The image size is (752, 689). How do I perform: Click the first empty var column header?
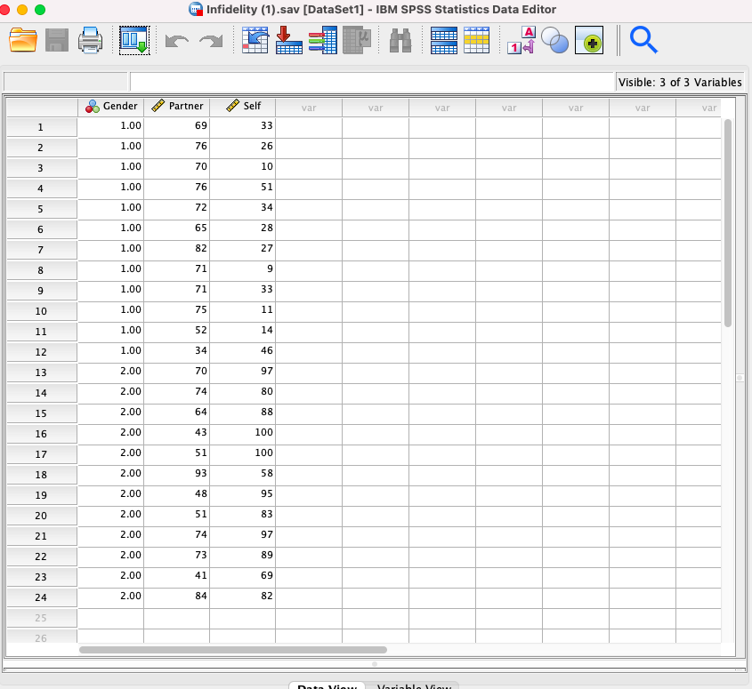[x=309, y=108]
